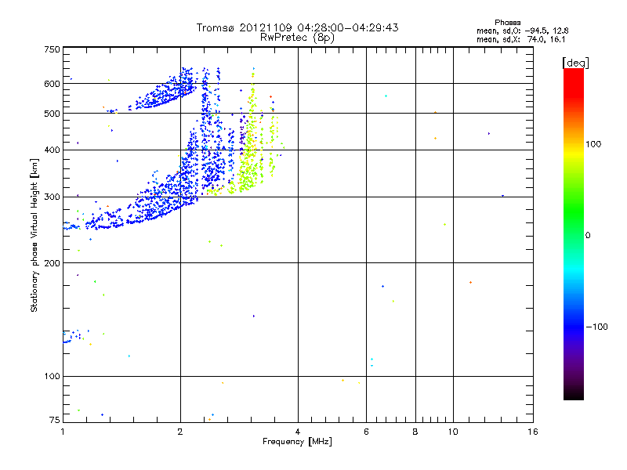The height and width of the screenshot is (470, 627).
Task: Click the y-axis '750' tick label
Action: pyautogui.click(x=52, y=49)
